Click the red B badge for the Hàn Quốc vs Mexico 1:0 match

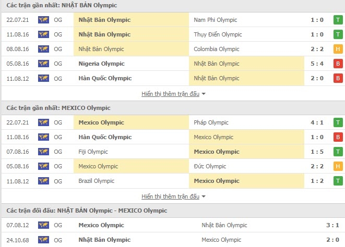tap(338, 137)
